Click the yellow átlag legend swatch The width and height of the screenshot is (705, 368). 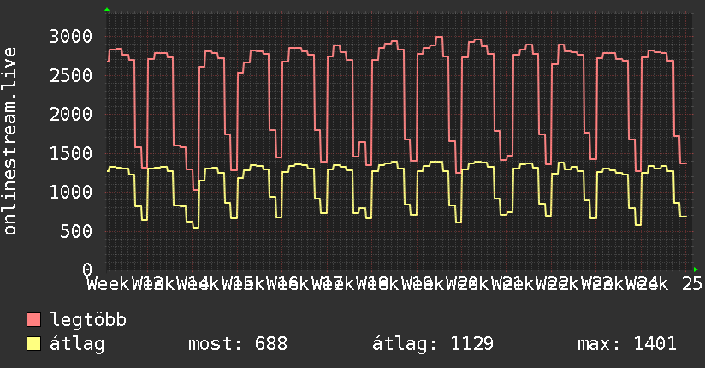33,344
